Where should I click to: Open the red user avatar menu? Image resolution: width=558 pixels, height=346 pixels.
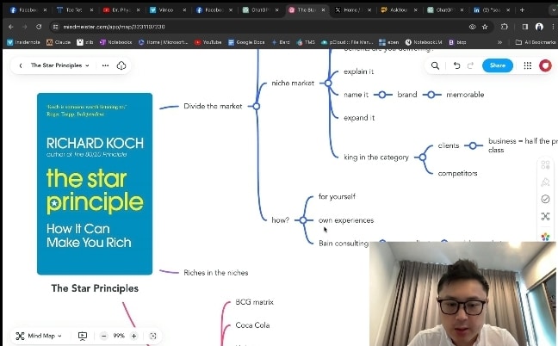tap(545, 65)
